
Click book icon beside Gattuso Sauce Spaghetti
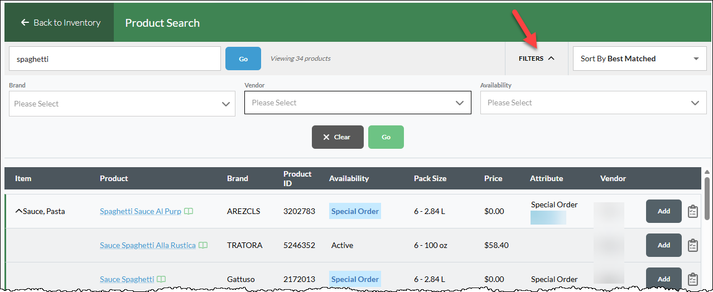click(161, 279)
